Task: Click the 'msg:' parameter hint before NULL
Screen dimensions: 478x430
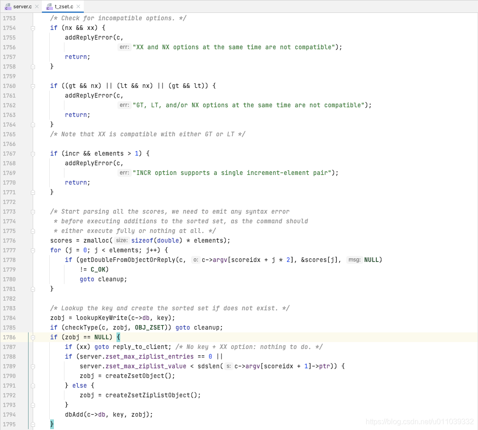Action: coord(354,260)
